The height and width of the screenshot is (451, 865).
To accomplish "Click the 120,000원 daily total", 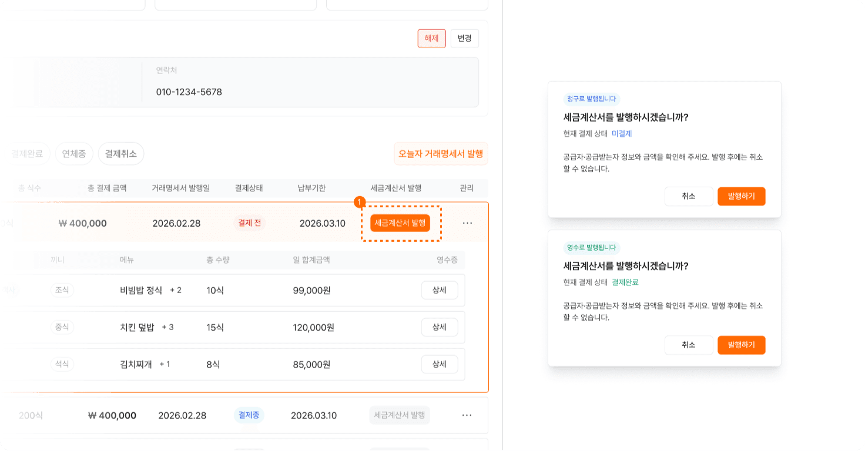I will click(314, 327).
